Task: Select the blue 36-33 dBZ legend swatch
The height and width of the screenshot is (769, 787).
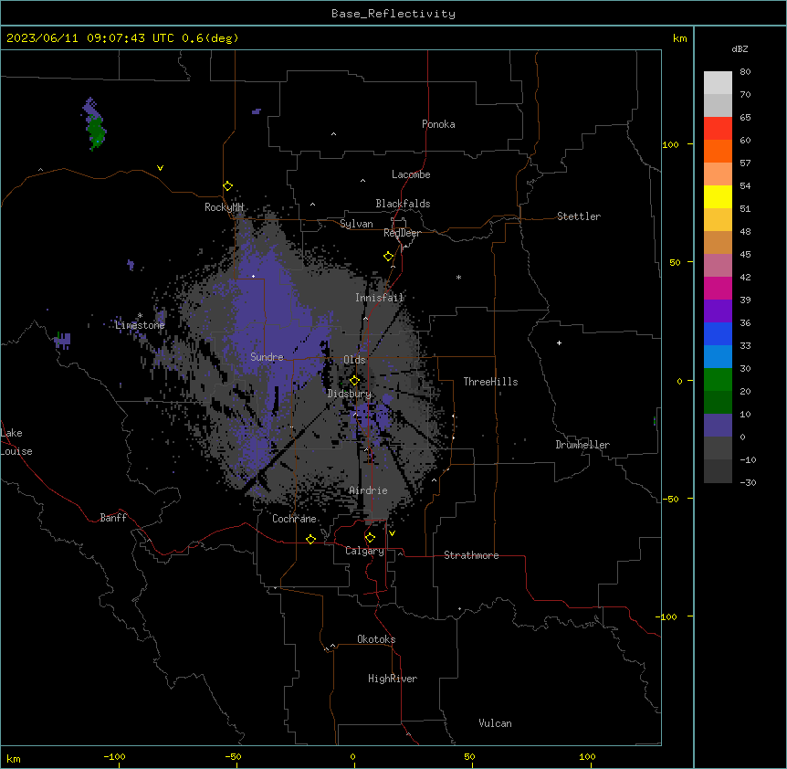Action: point(718,333)
